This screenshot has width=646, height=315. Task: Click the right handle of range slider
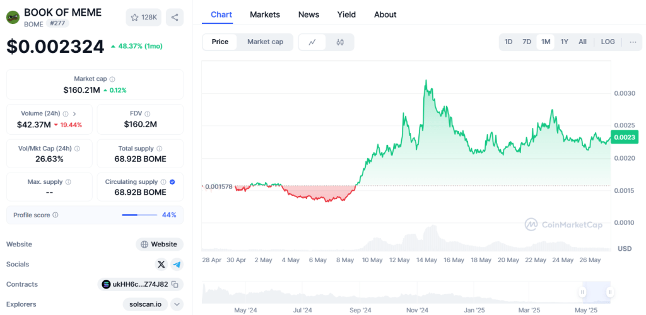[610, 292]
